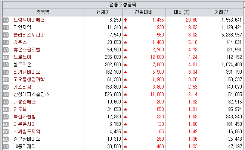Click the 40 badge next to 휴온스글로벌

click(6, 50)
